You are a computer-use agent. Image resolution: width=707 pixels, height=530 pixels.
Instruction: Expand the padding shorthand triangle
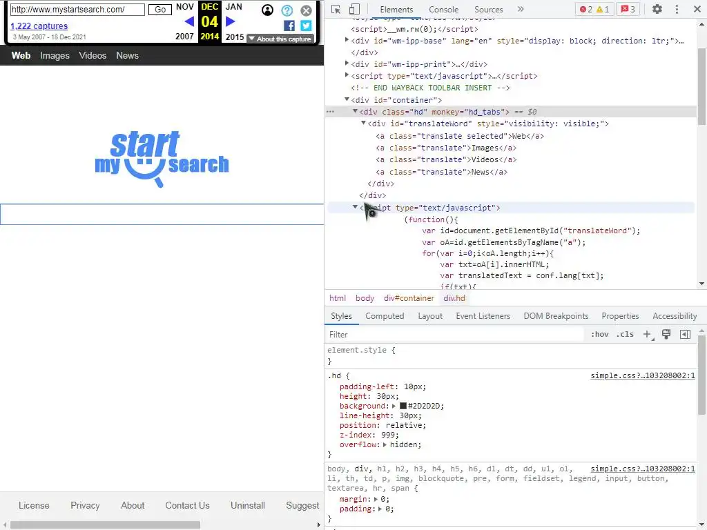[380, 509]
